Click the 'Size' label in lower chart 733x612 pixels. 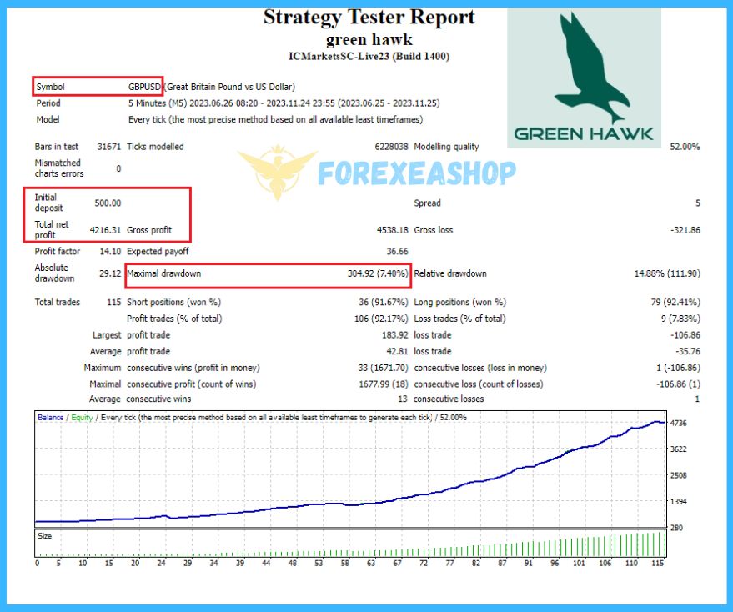(44, 536)
